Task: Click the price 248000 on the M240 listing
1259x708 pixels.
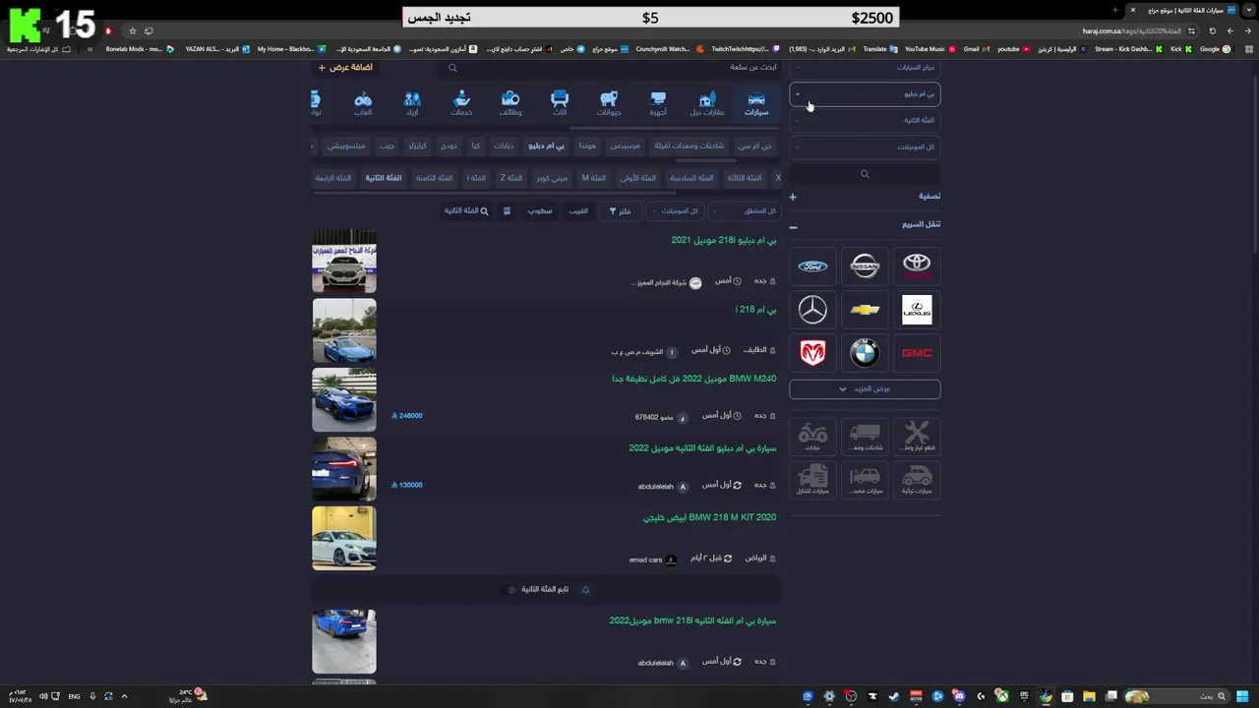Action: (x=407, y=416)
